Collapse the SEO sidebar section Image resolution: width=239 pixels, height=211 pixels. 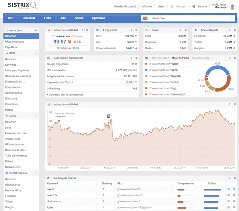coord(37,53)
